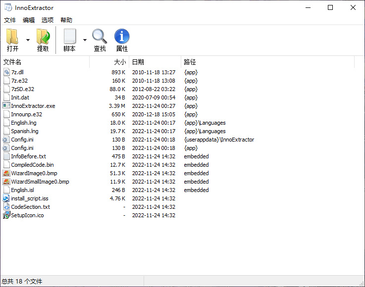The width and height of the screenshot is (365, 287).
Task: Click the date 2020-12-18 15:05
Action: point(154,114)
